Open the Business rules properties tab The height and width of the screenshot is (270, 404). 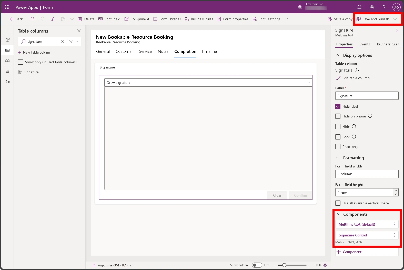pyautogui.click(x=388, y=44)
